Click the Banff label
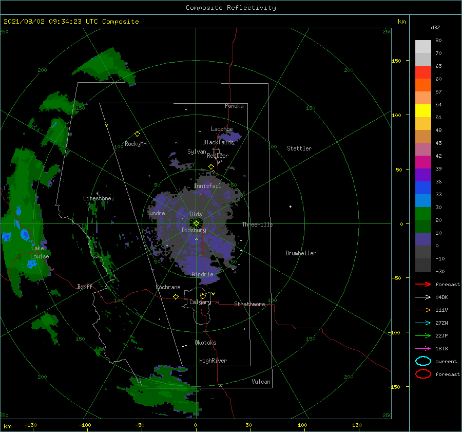This screenshot has height=432, width=462. tap(85, 286)
